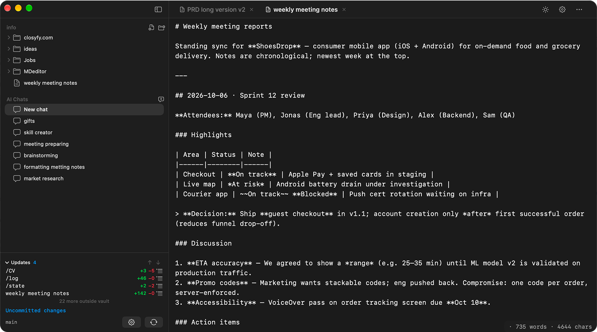Open diff list icon for weekly meeting notes update
The width and height of the screenshot is (597, 332).
(x=160, y=293)
